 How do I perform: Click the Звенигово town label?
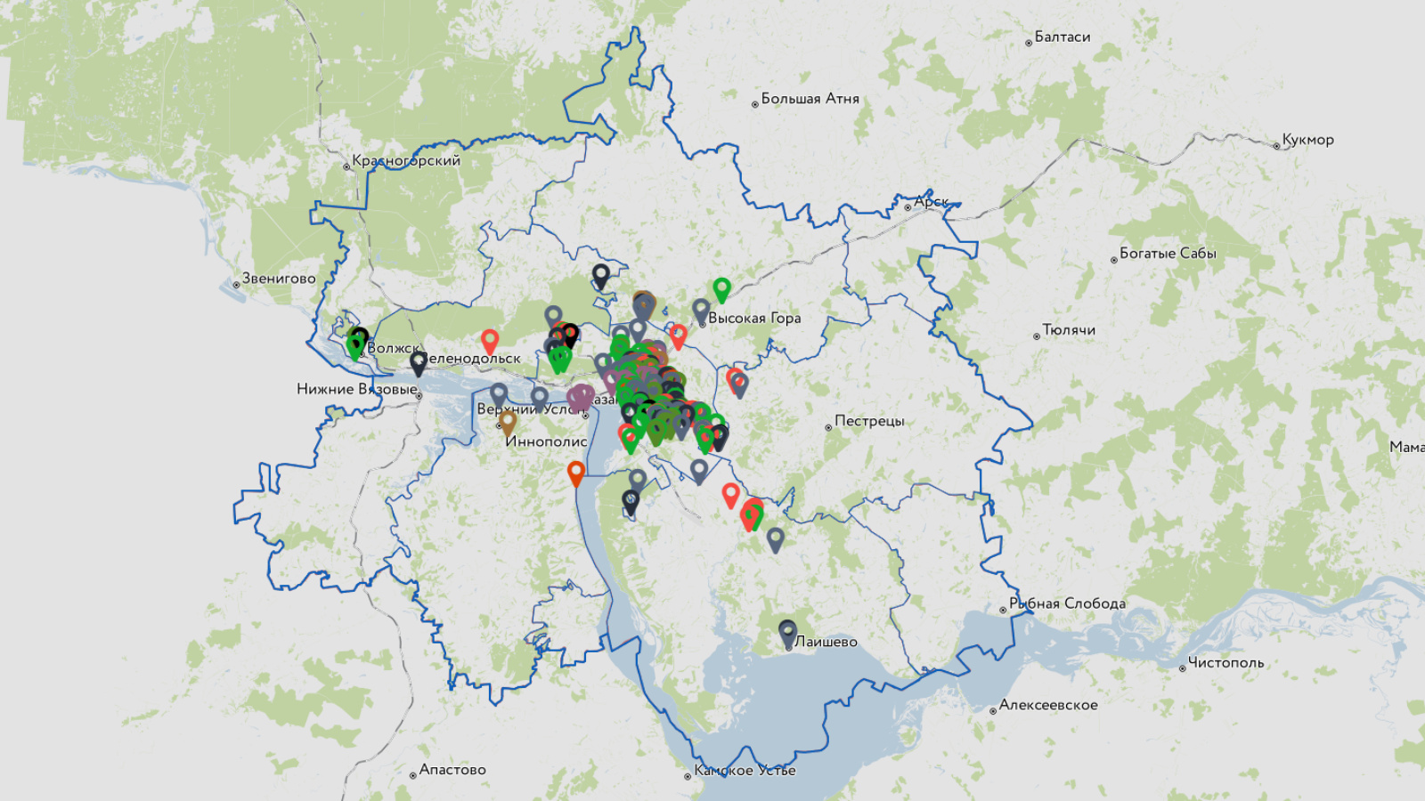(279, 279)
